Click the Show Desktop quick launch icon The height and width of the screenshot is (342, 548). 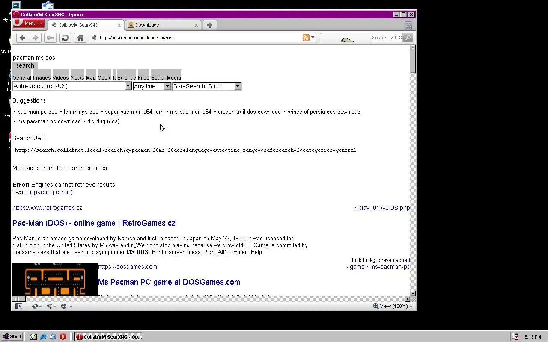(x=33, y=337)
